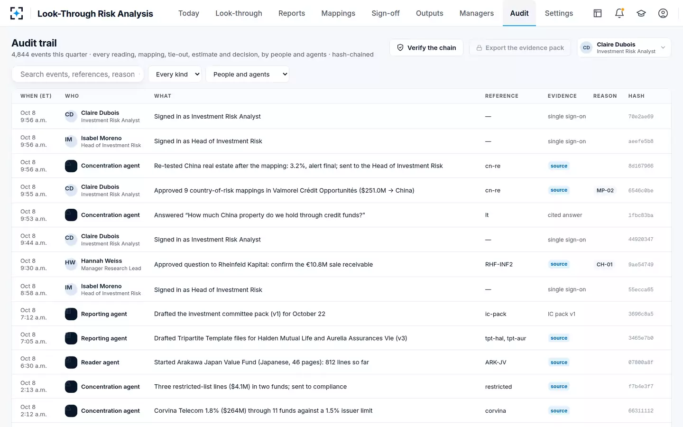Click the CH-01 reason tag
683x427 pixels.
(x=604, y=264)
